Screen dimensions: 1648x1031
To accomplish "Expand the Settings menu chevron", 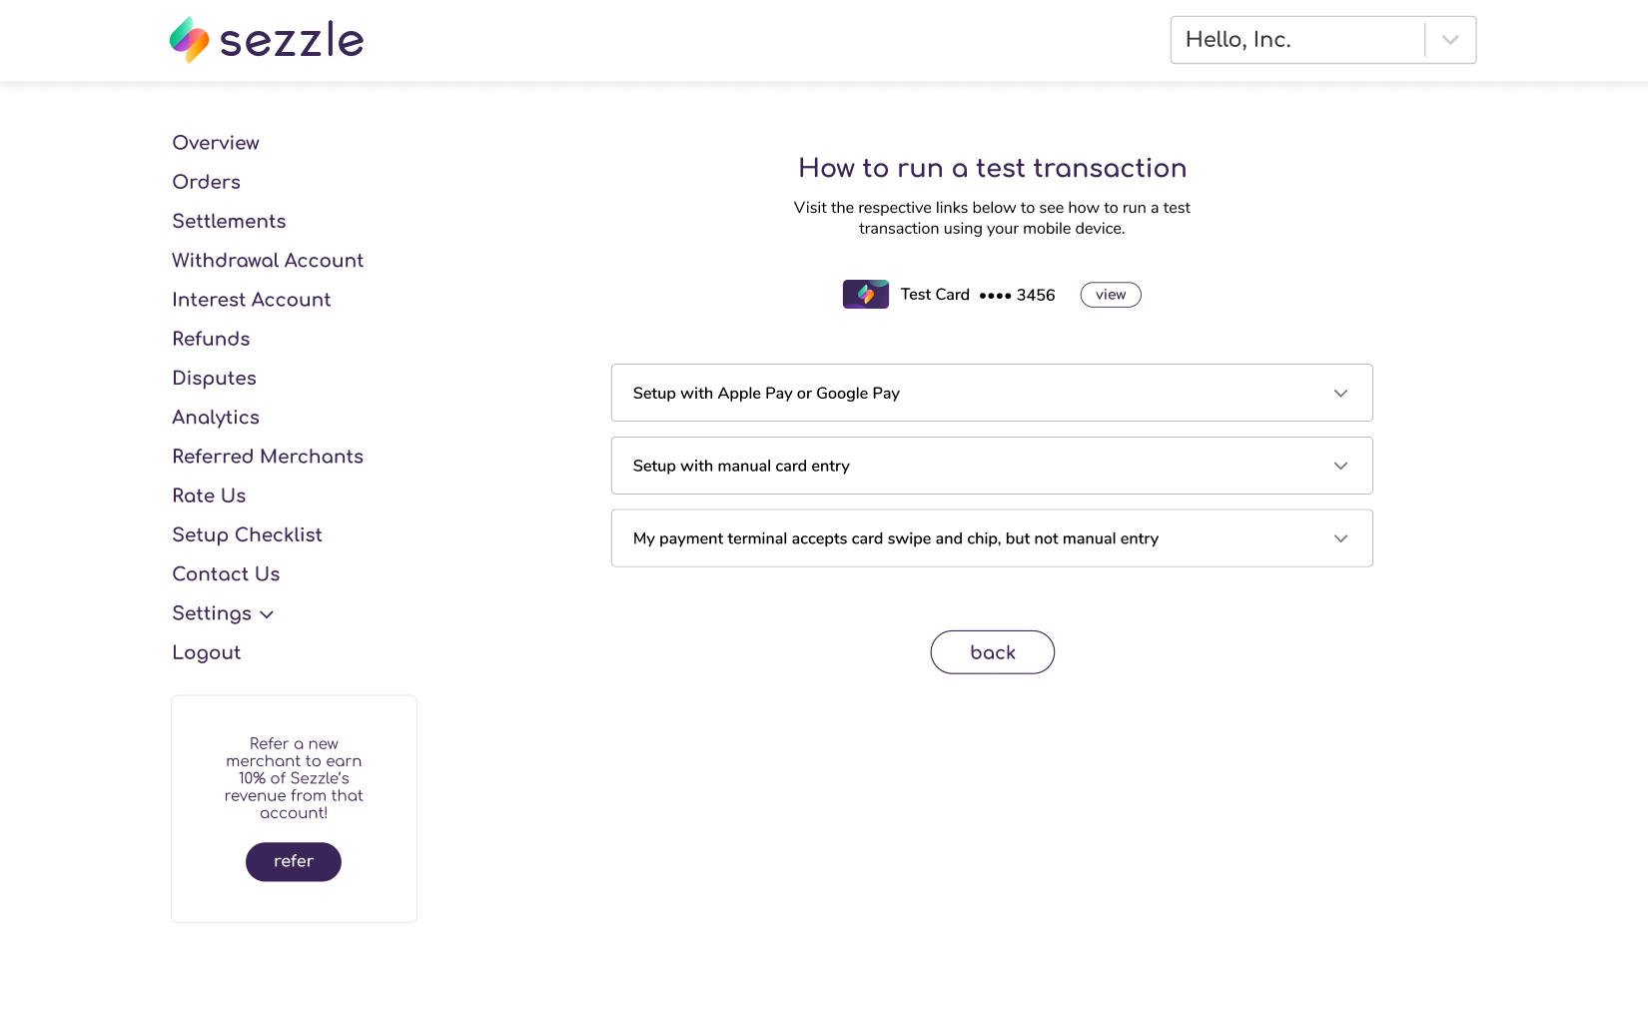I will 267,614.
